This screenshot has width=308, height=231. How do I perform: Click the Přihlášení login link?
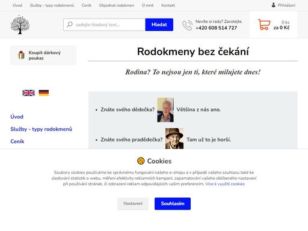click(286, 5)
